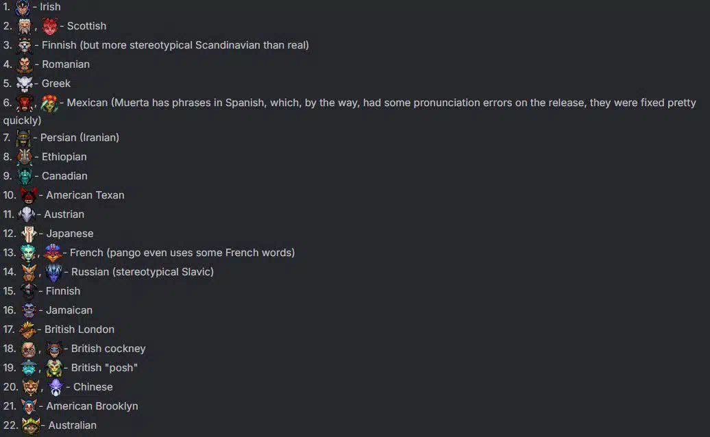Select the hero icon next to Persian (Iranian)
This screenshot has height=437, width=710.
point(23,138)
